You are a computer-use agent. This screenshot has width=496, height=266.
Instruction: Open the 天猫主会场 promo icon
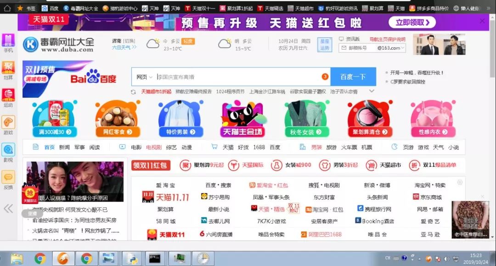click(x=243, y=119)
